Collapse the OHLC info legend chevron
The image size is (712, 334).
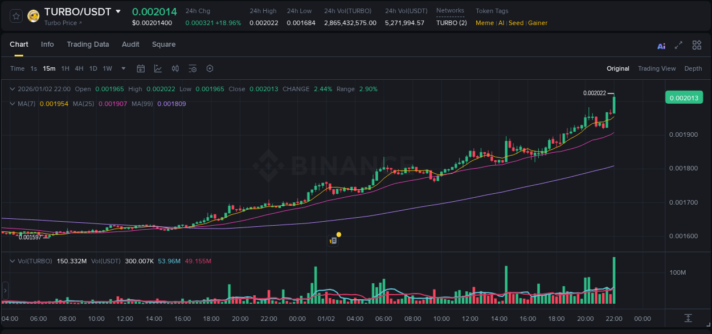(12, 89)
